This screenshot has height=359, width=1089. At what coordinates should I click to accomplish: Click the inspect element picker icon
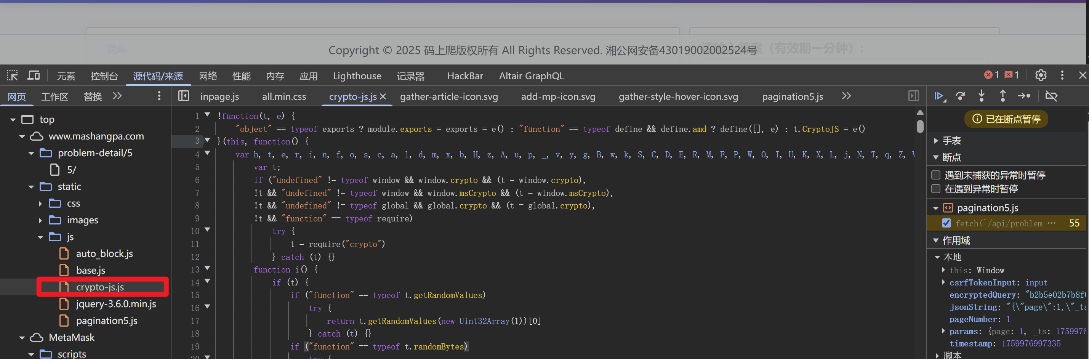point(12,76)
